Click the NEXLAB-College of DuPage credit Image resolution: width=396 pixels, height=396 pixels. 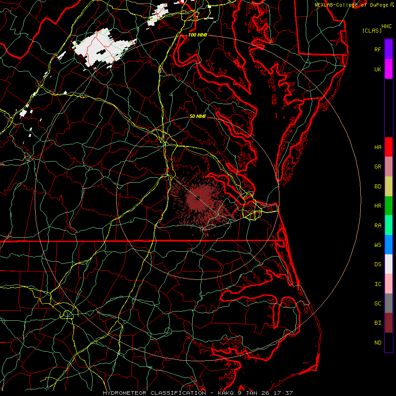tap(355, 5)
